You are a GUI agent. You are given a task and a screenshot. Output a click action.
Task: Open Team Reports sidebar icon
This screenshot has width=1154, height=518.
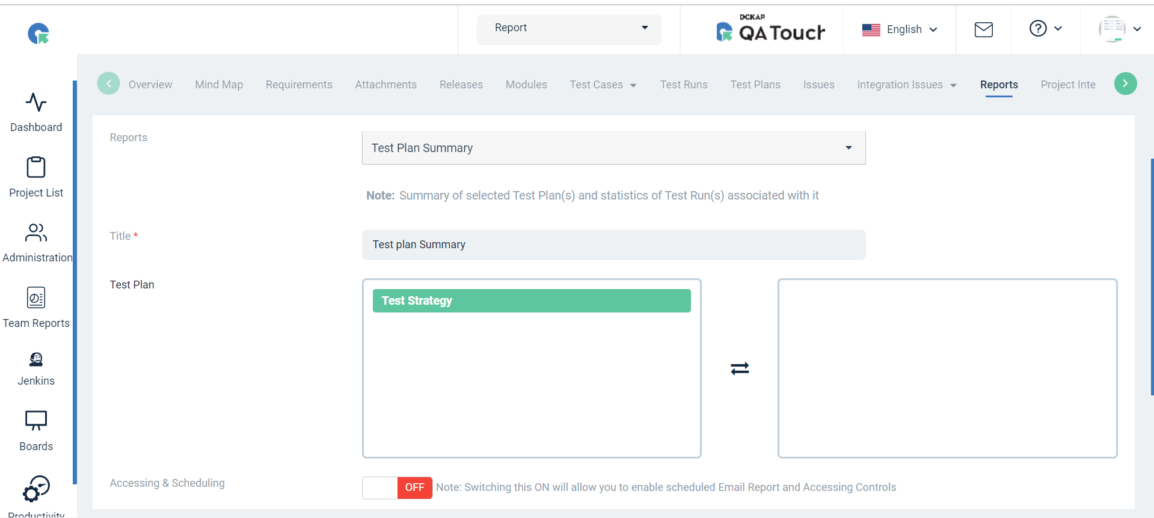36,297
